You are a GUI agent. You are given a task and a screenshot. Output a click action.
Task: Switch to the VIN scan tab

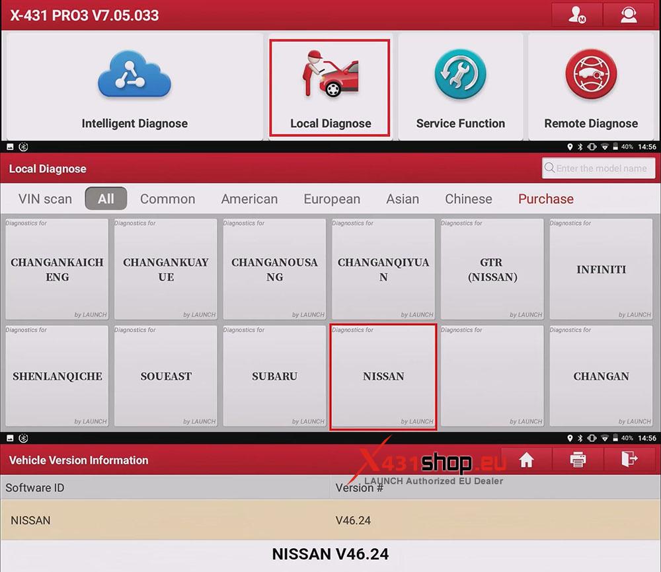coord(45,199)
